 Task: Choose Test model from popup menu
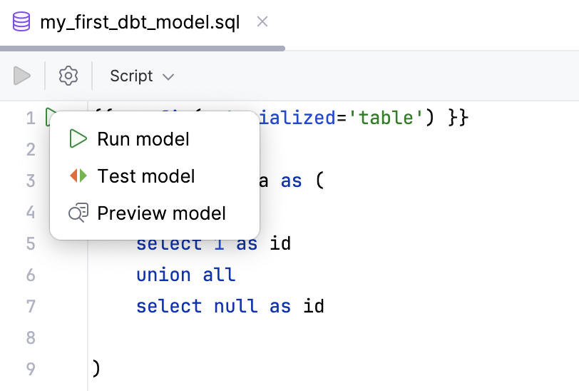[x=145, y=176]
